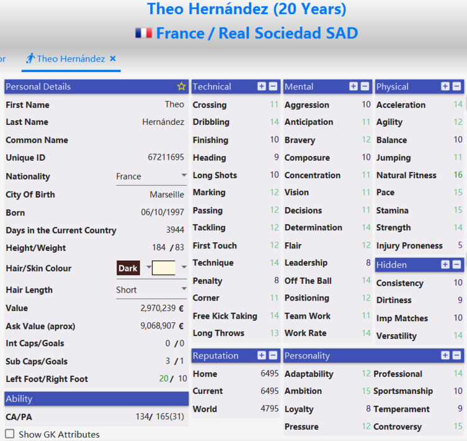The height and width of the screenshot is (441, 467).
Task: Click the plus icon in Technical header
Action: tap(262, 86)
